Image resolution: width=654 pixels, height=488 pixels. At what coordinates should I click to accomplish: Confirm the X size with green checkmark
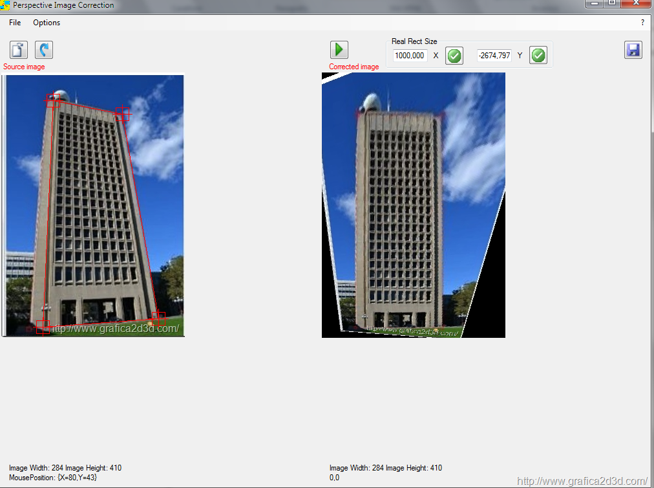[x=454, y=56]
